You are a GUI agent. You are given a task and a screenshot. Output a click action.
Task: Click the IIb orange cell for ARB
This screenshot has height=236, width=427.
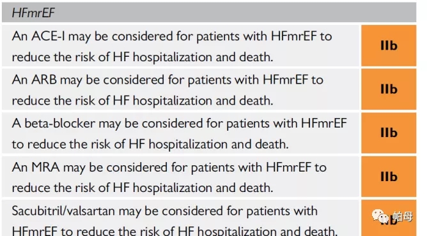(x=389, y=89)
